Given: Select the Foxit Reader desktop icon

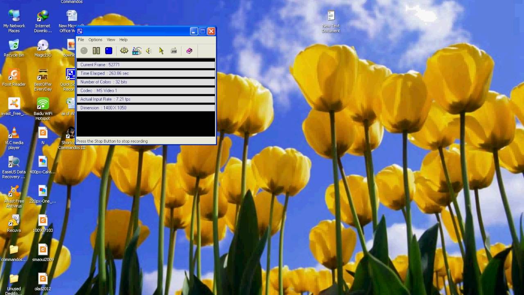Looking at the screenshot, I should click(14, 78).
